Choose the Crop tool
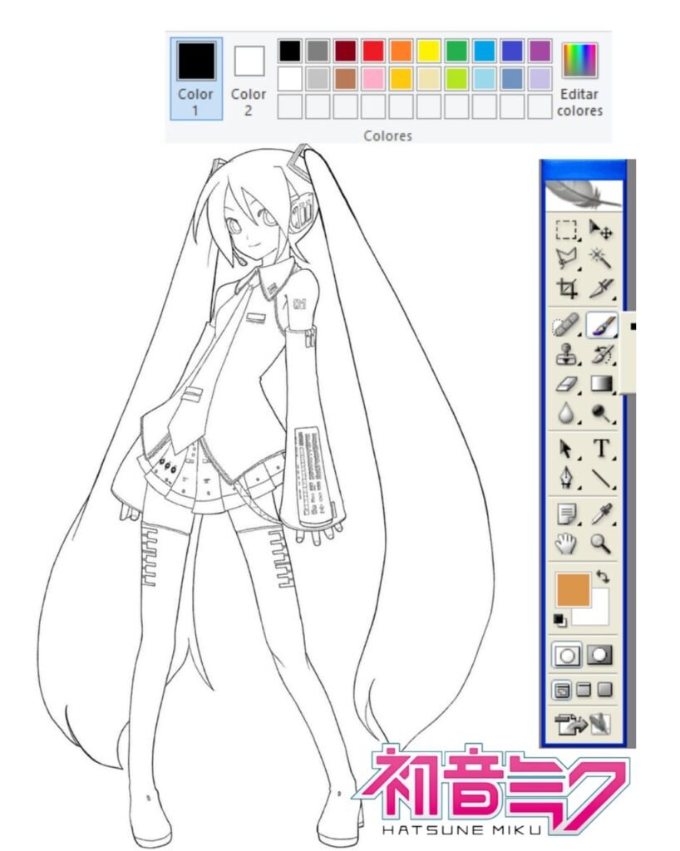The width and height of the screenshot is (680, 851). pyautogui.click(x=565, y=288)
